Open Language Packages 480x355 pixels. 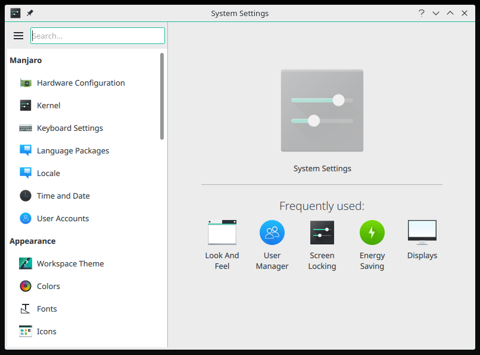tap(73, 150)
